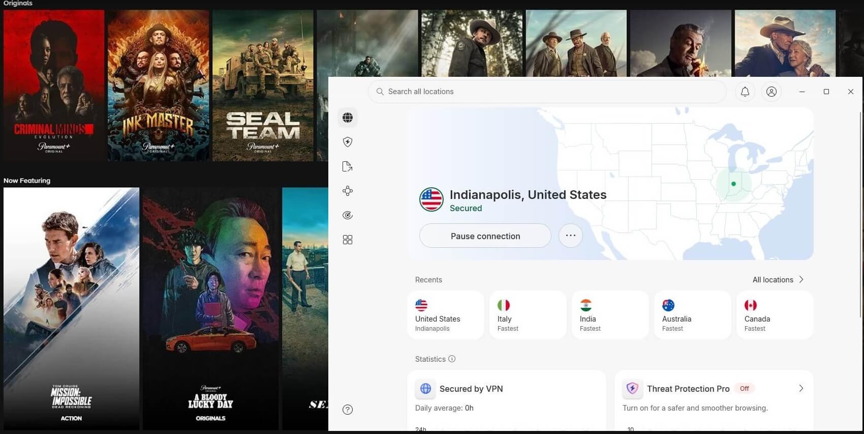This screenshot has height=434, width=864.
Task: Toggle the Threat Protection Pro Off badge
Action: [745, 389]
